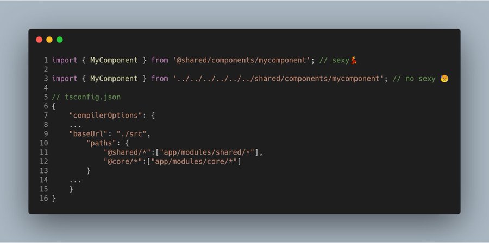Click the red close window dot
Viewport: 489px width, 243px height.
coord(39,40)
